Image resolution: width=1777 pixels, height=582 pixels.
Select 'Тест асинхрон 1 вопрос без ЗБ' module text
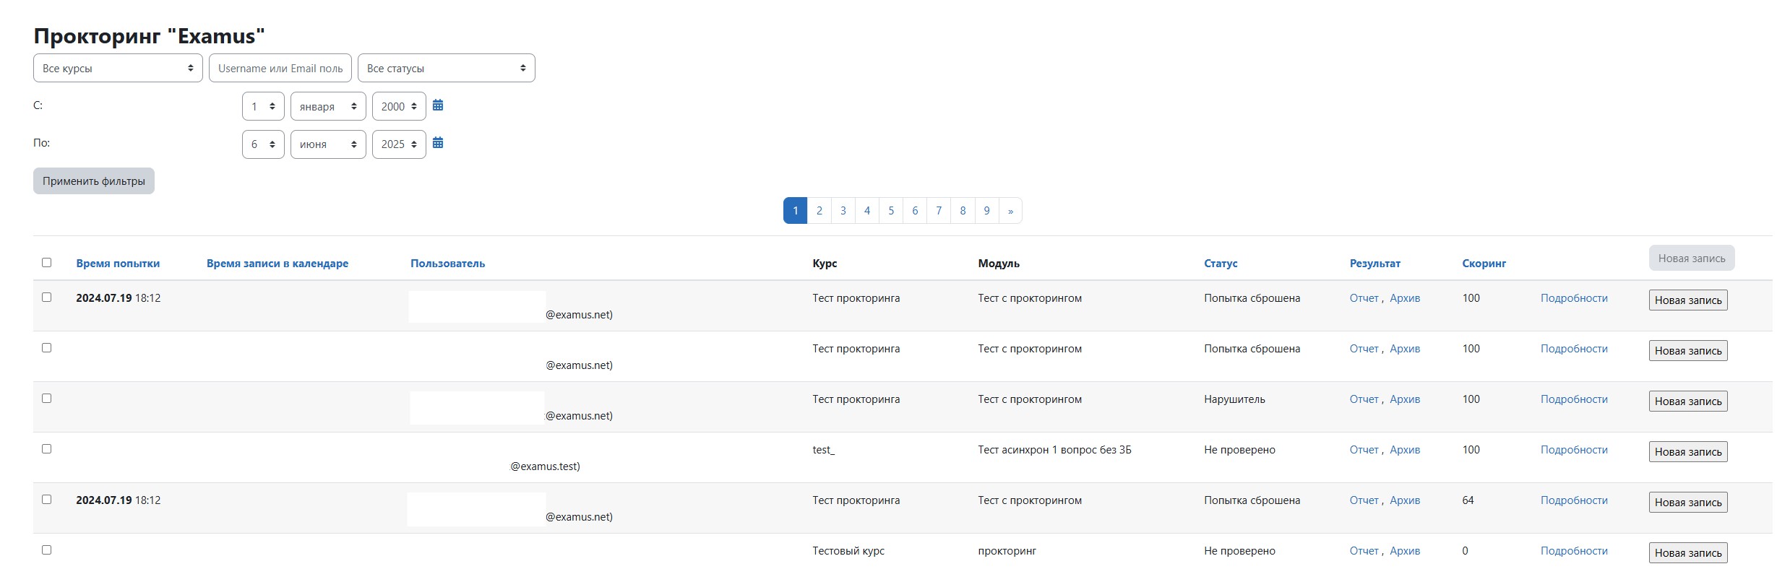click(1055, 450)
